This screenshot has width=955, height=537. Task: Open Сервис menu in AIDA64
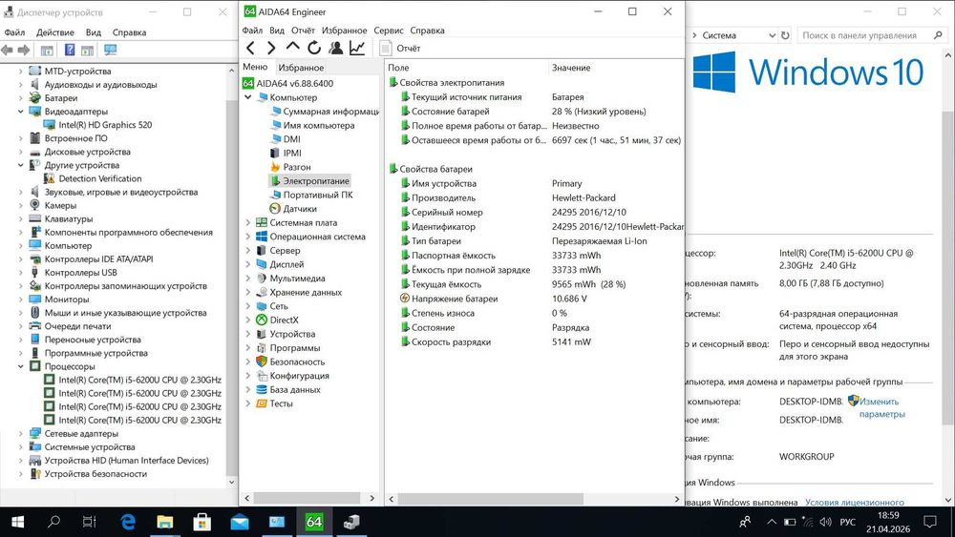[389, 31]
